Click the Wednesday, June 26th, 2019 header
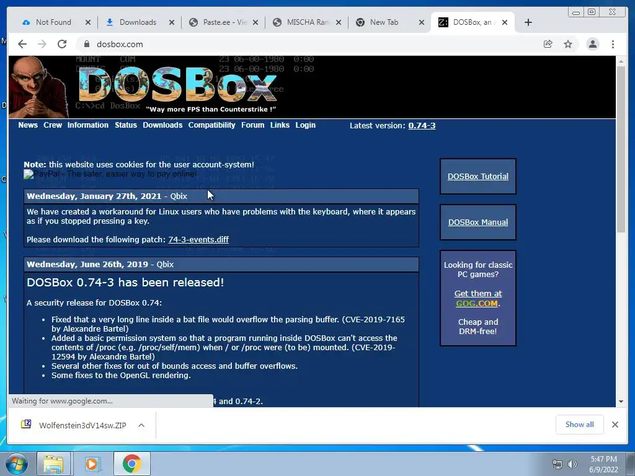The image size is (635, 476). 221,264
